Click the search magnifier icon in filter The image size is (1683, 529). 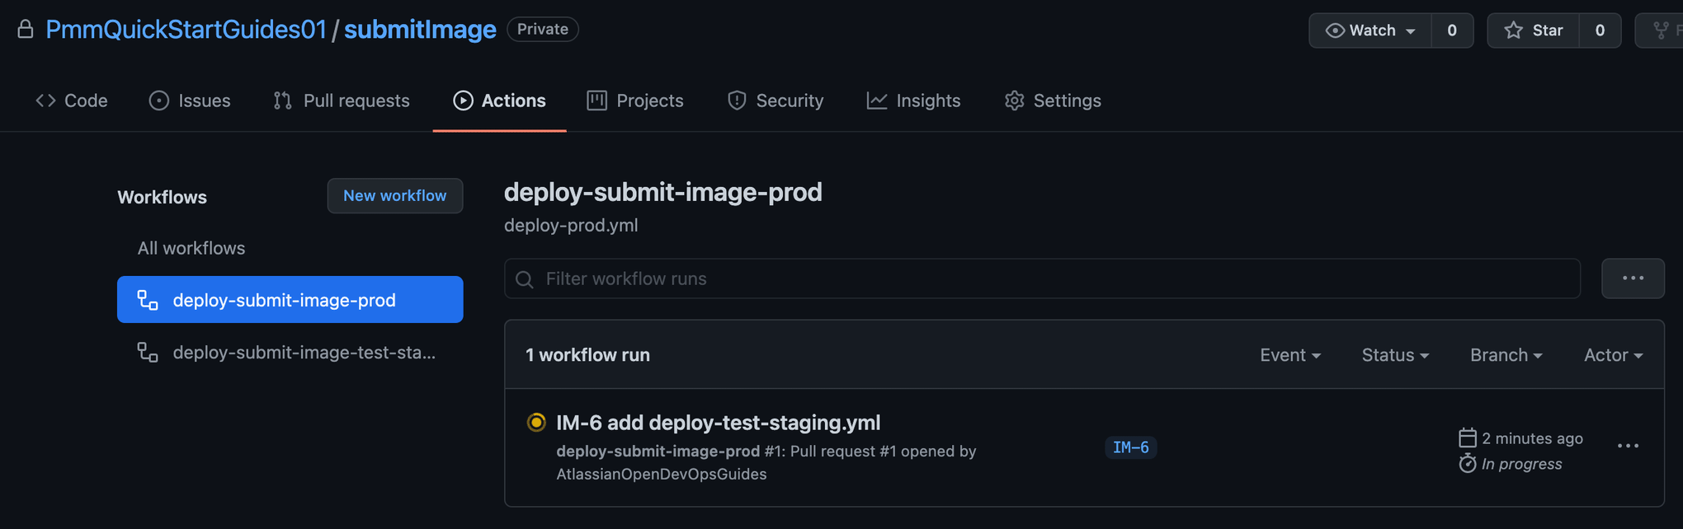pyautogui.click(x=525, y=279)
